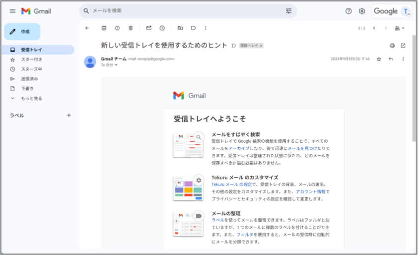Click the メールを検索 search field

188,11
